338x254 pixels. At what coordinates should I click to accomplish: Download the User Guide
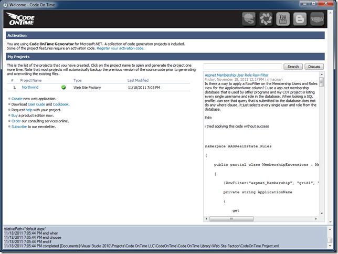point(36,104)
